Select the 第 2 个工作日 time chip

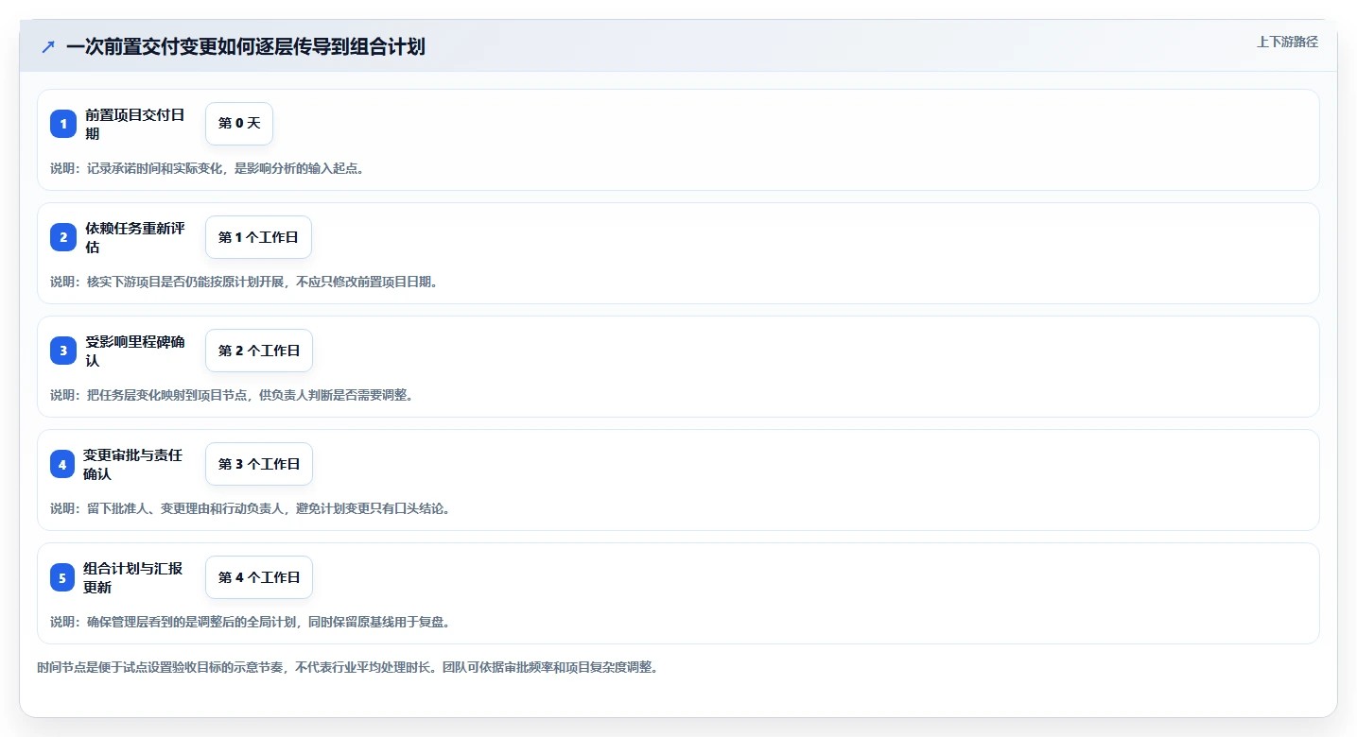(x=259, y=351)
